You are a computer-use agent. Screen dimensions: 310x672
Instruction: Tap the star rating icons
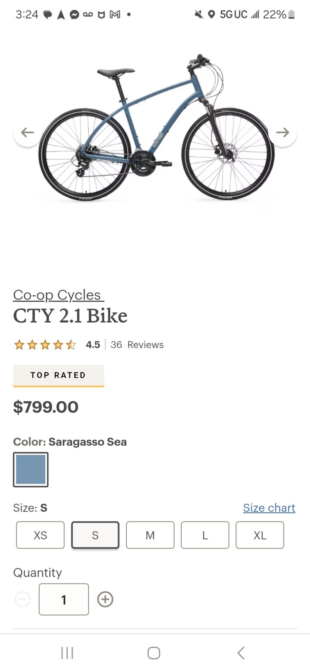point(45,345)
